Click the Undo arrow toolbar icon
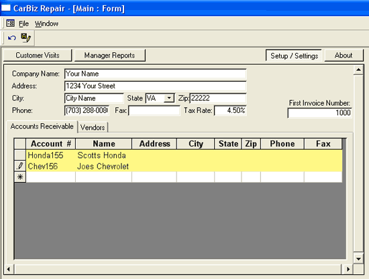 click(12, 37)
